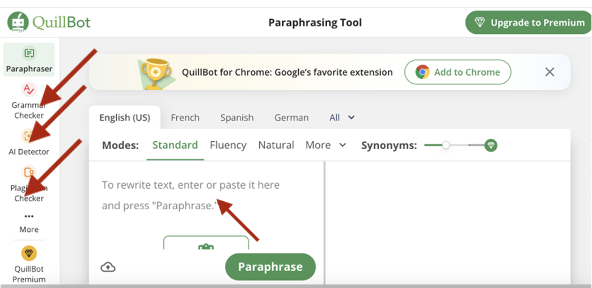Switch to the German language tab
Viewport: 592px width, 288px height.
click(291, 118)
